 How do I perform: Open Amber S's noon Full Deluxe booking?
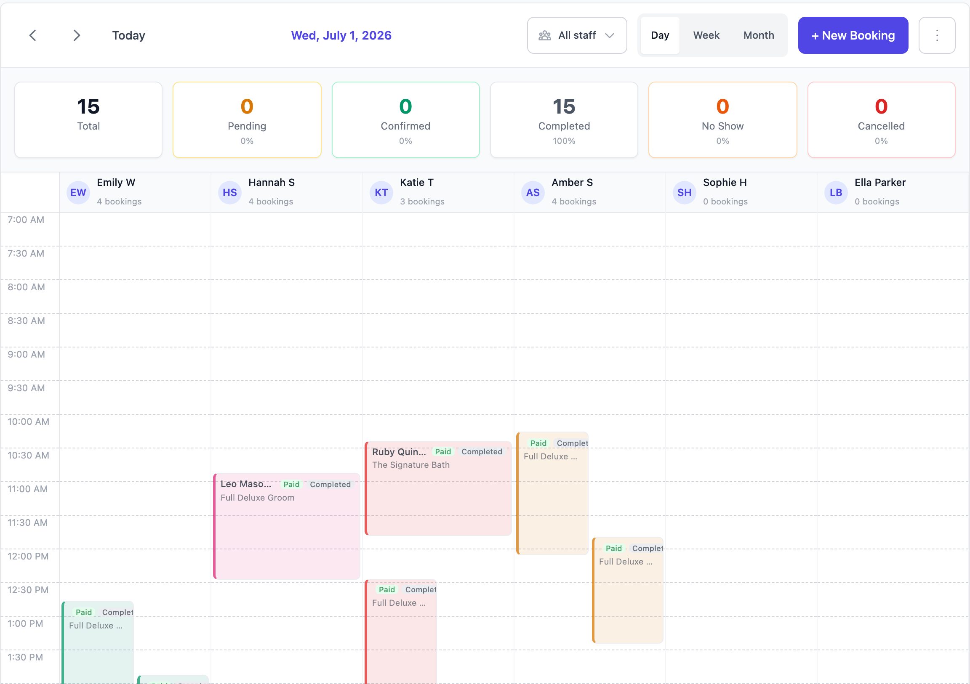(x=628, y=590)
